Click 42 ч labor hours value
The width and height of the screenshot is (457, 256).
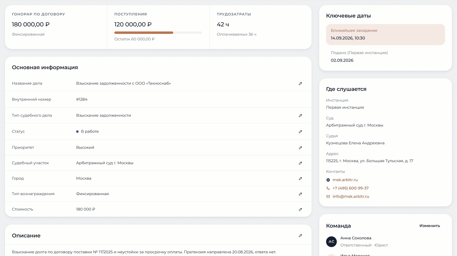tap(223, 25)
